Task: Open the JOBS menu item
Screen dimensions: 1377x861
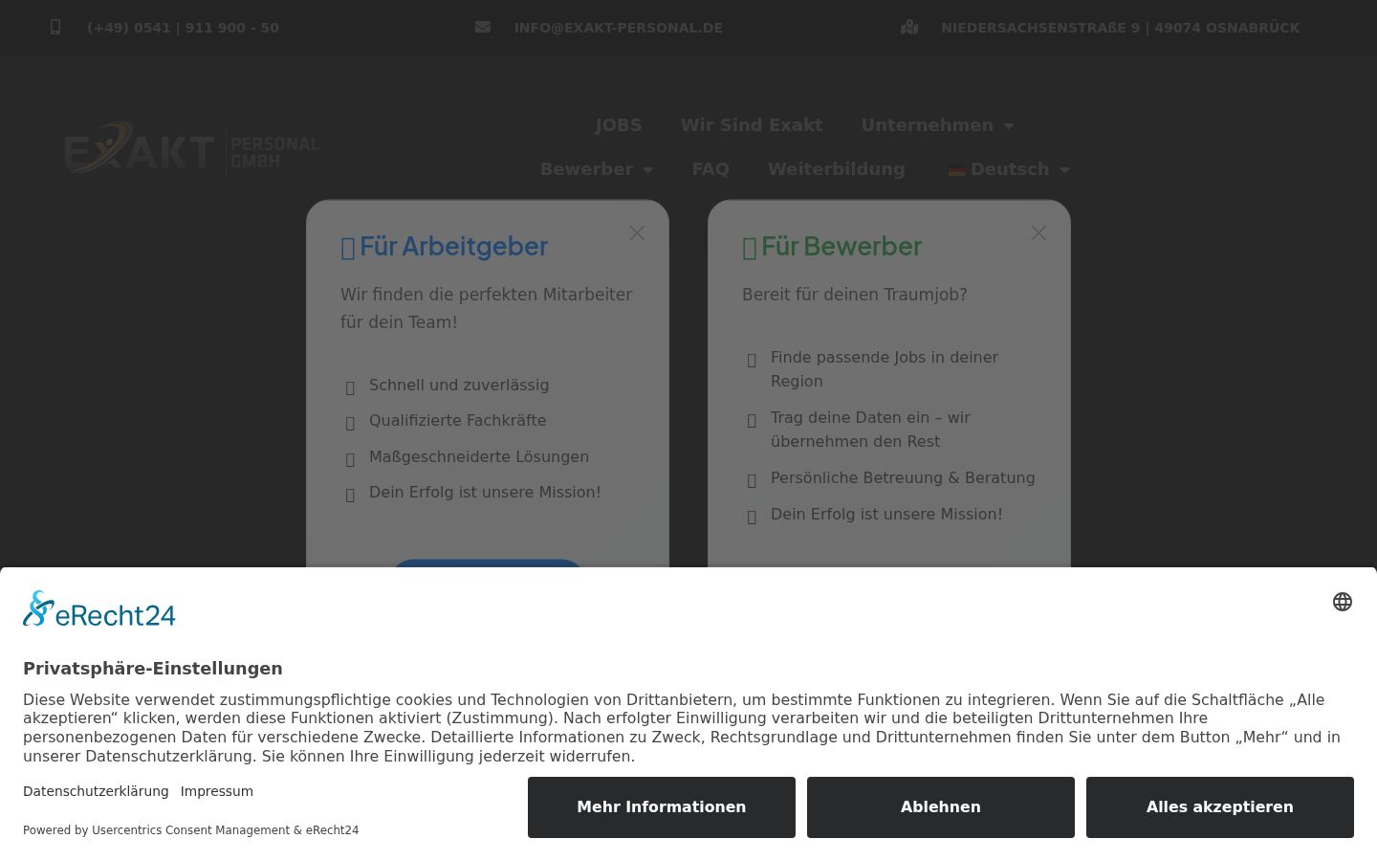Action: coord(619,125)
